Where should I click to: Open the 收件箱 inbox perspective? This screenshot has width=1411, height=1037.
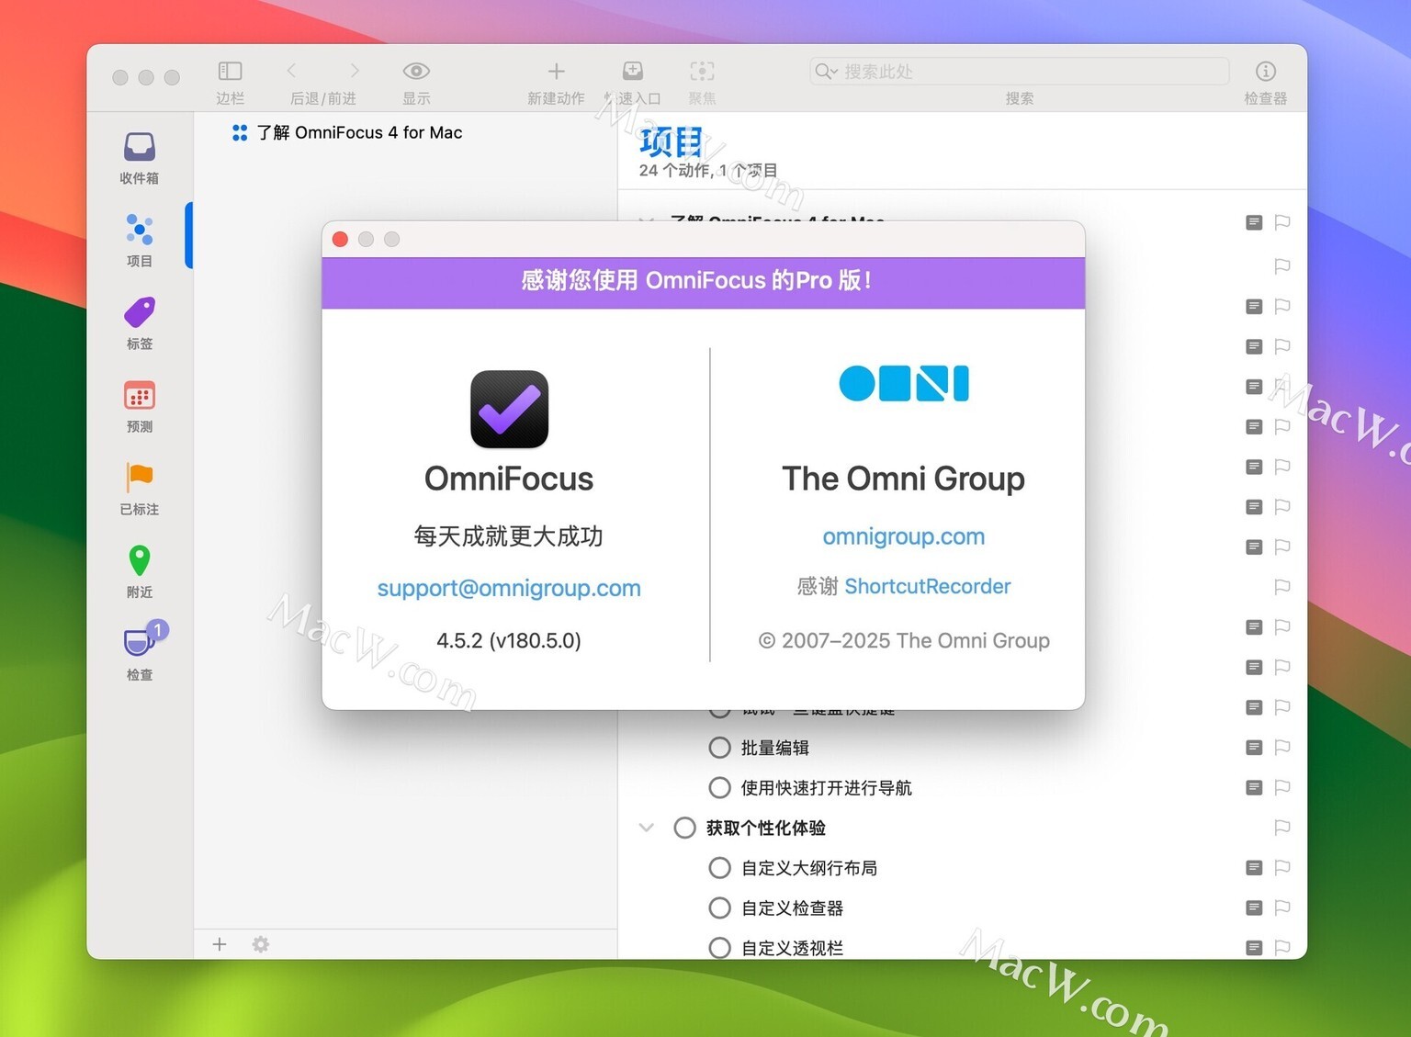tap(140, 158)
